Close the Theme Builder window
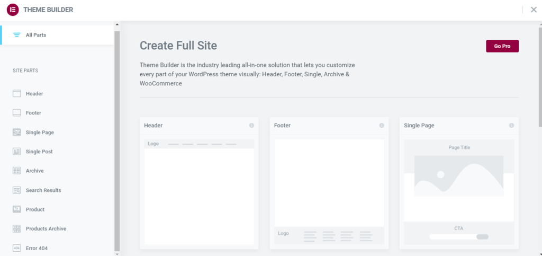Image resolution: width=542 pixels, height=256 pixels. coord(534,10)
